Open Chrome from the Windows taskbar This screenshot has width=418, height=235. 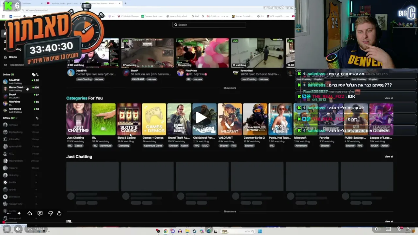tap(166, 231)
